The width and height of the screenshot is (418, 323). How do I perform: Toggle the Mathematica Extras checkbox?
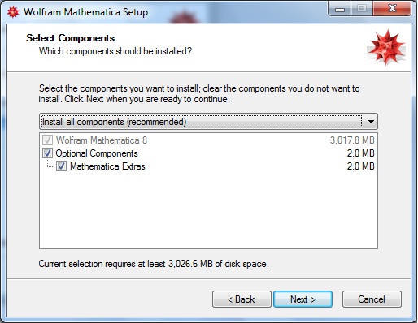coord(61,166)
